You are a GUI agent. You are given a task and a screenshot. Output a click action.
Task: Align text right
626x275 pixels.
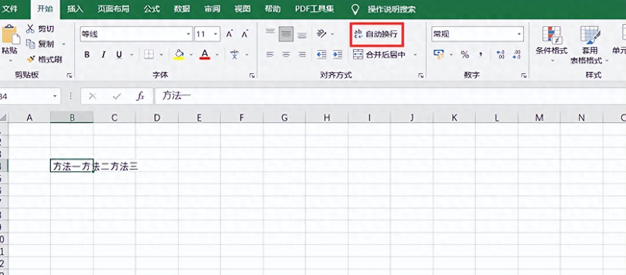(x=302, y=54)
